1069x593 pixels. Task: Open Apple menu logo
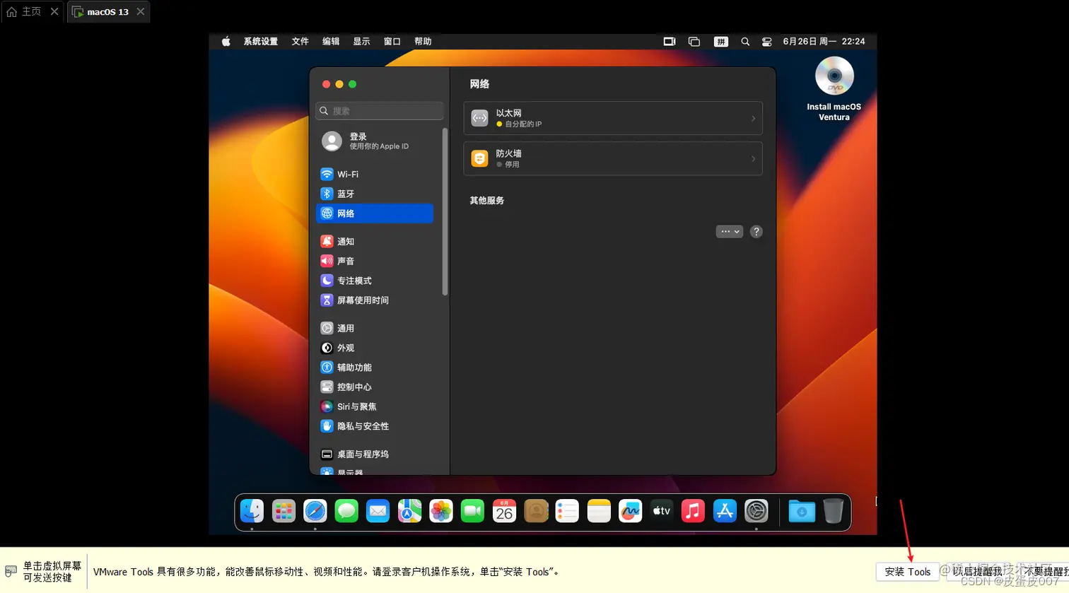[226, 42]
